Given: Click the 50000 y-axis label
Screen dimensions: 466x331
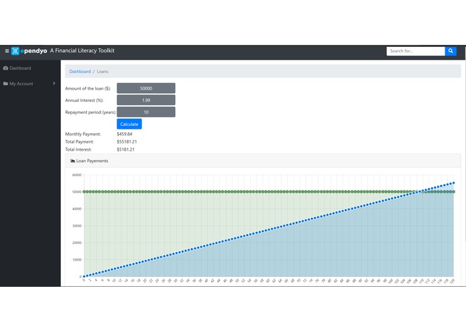Looking at the screenshot, I should click(76, 192).
